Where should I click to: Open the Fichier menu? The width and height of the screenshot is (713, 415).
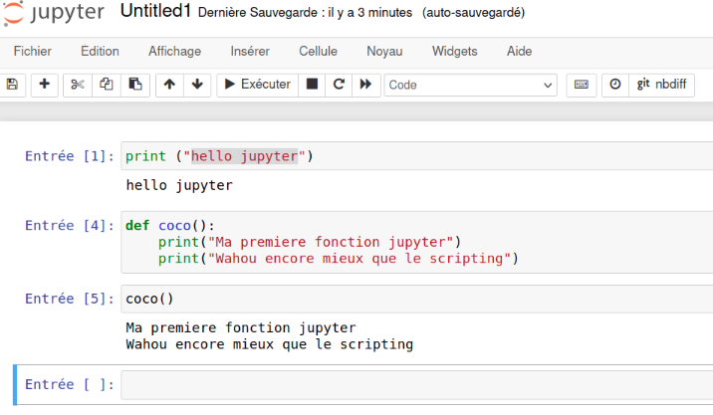34,51
